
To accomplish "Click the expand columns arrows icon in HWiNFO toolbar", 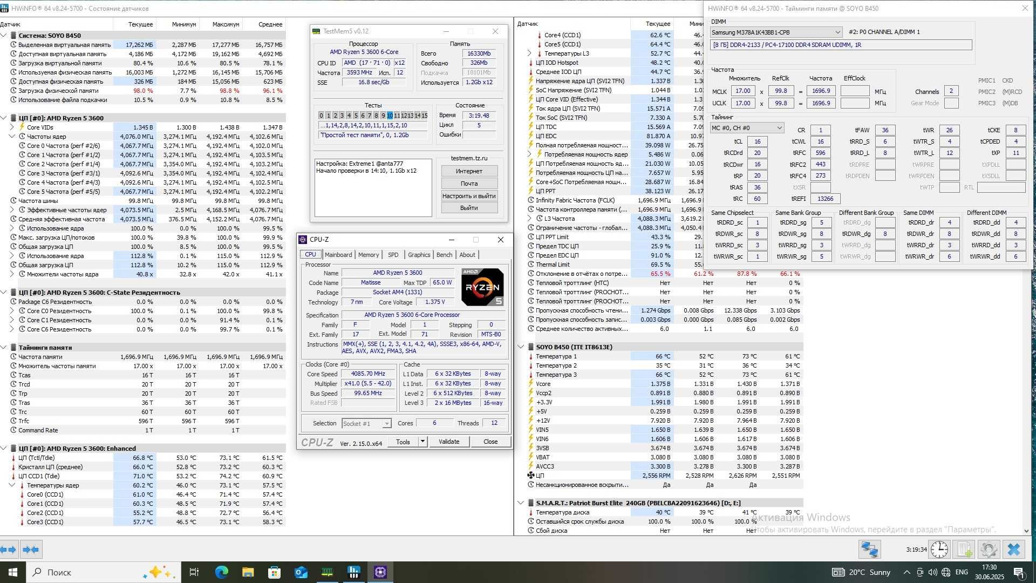I will (x=9, y=550).
